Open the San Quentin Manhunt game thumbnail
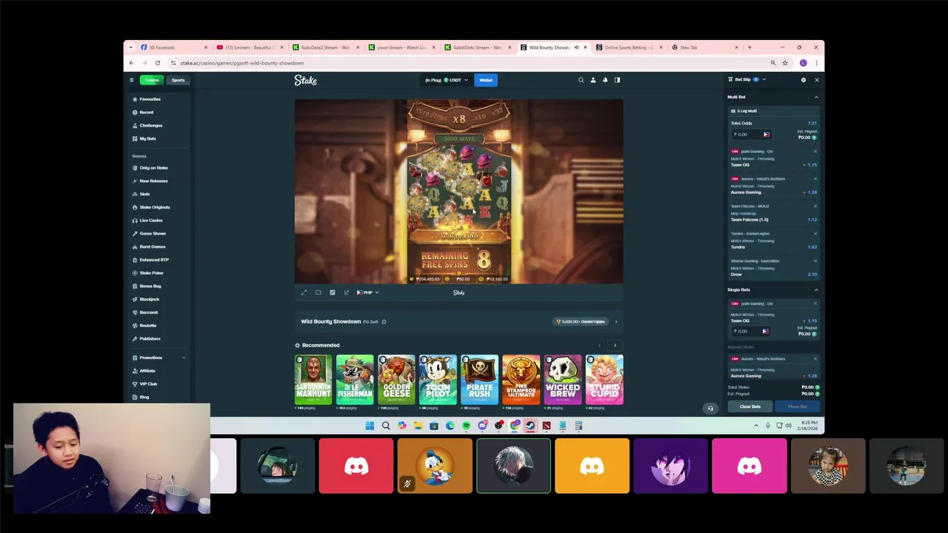The height and width of the screenshot is (533, 948). [313, 380]
